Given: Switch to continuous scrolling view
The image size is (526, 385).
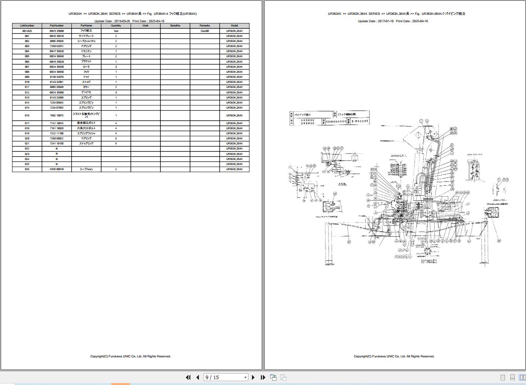Looking at the screenshot, I should point(512,378).
